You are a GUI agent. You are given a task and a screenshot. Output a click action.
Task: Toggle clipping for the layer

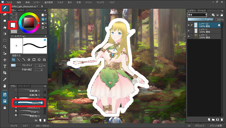click(x=218, y=15)
